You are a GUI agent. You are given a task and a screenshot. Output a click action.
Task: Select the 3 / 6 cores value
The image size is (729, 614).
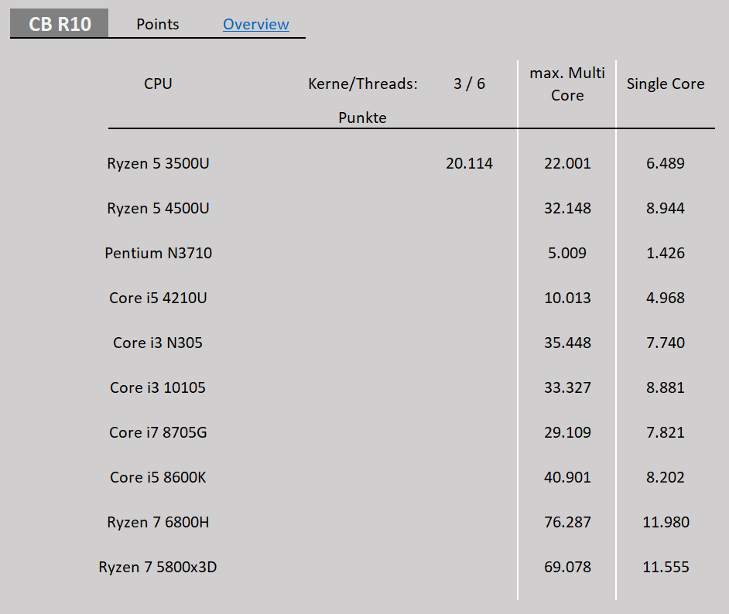[x=469, y=84]
